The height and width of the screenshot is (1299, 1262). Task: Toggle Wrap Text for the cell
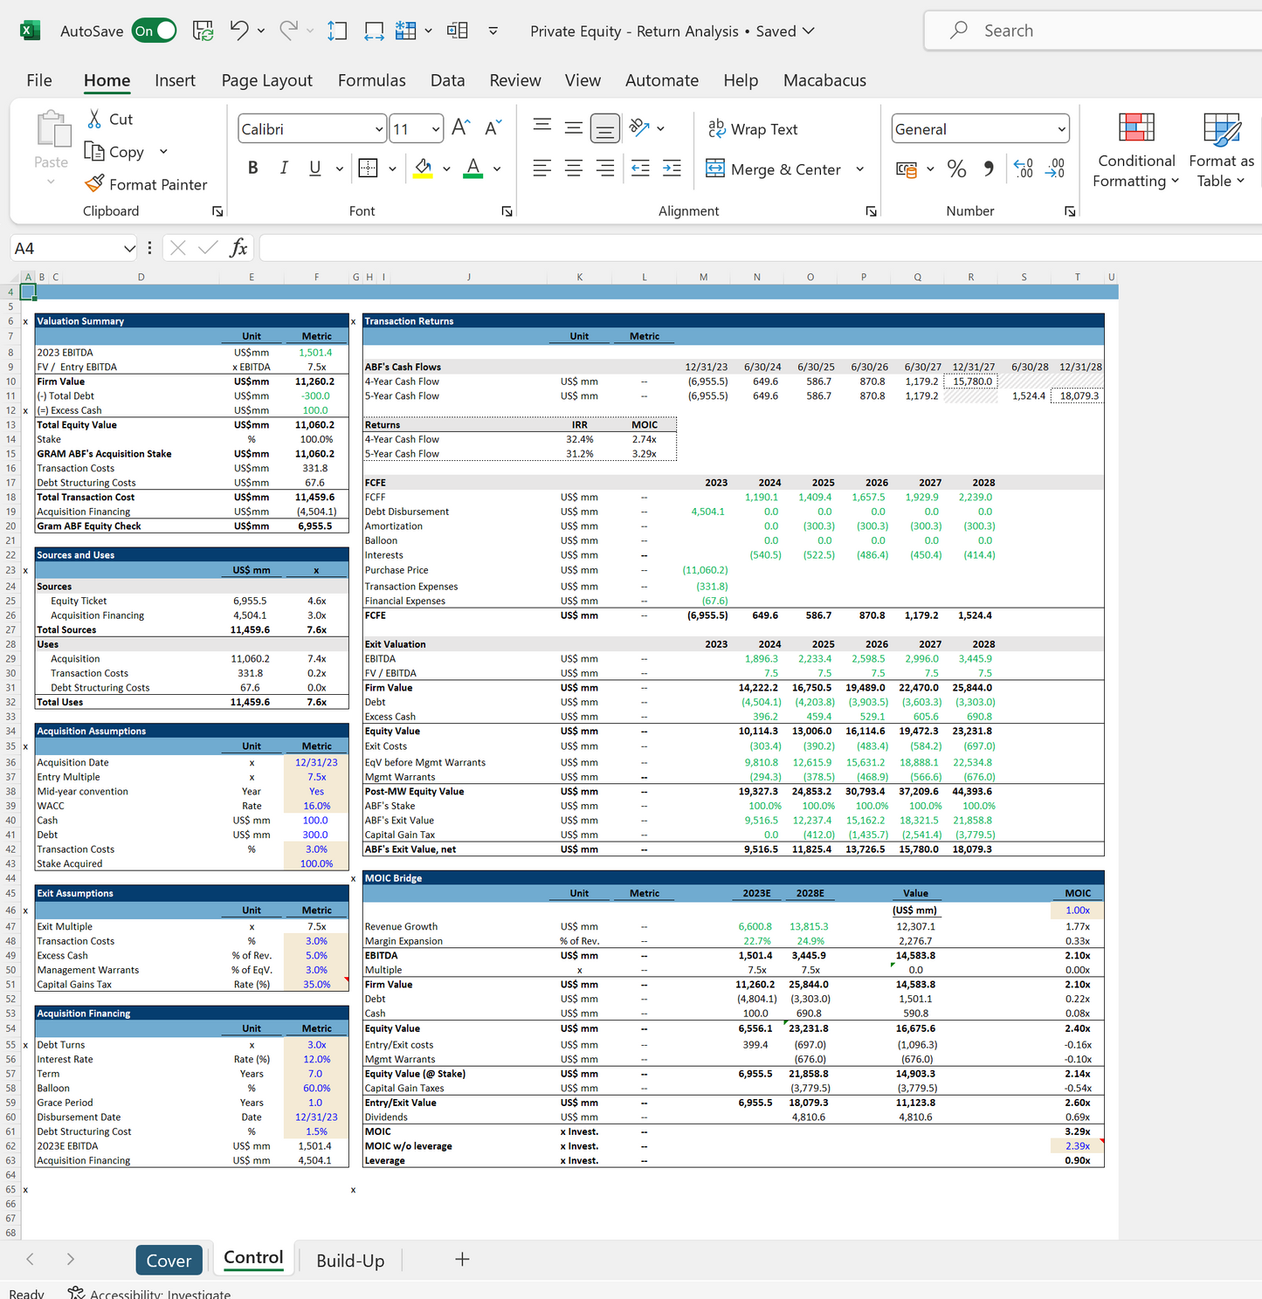coord(752,129)
